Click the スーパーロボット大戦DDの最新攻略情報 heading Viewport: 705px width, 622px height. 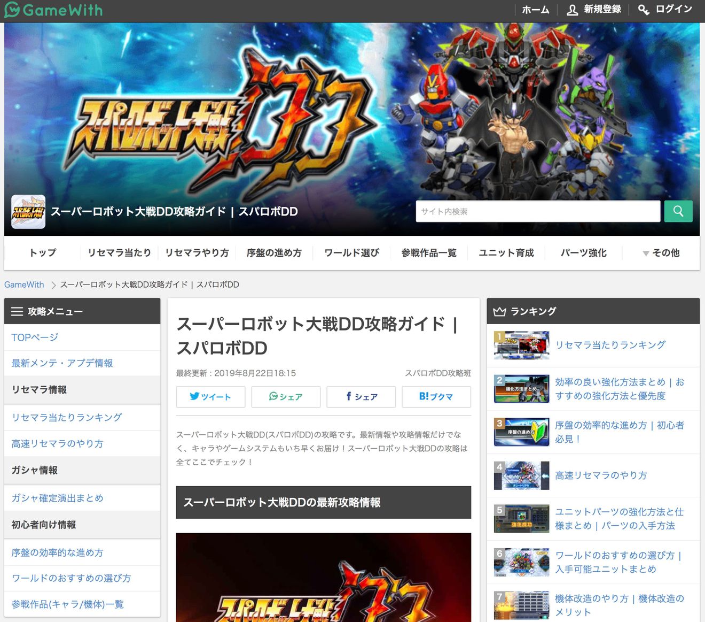tap(324, 502)
